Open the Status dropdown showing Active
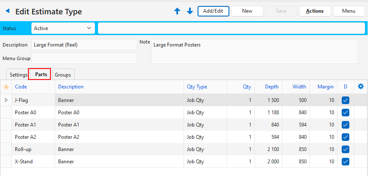Image resolution: width=368 pixels, height=176 pixels. pyautogui.click(x=63, y=28)
